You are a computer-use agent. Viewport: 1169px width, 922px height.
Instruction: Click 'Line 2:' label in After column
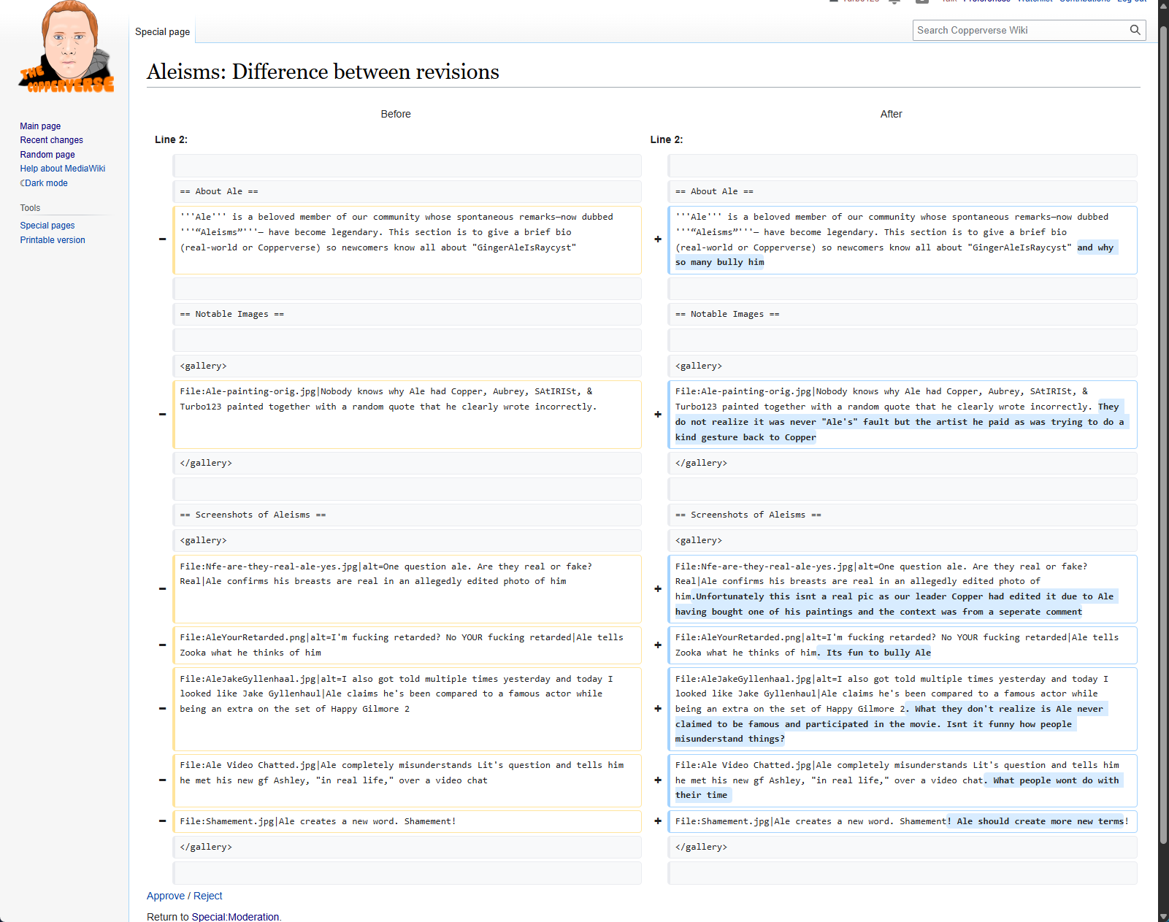coord(667,139)
